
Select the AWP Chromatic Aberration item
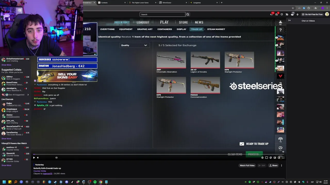click(171, 62)
